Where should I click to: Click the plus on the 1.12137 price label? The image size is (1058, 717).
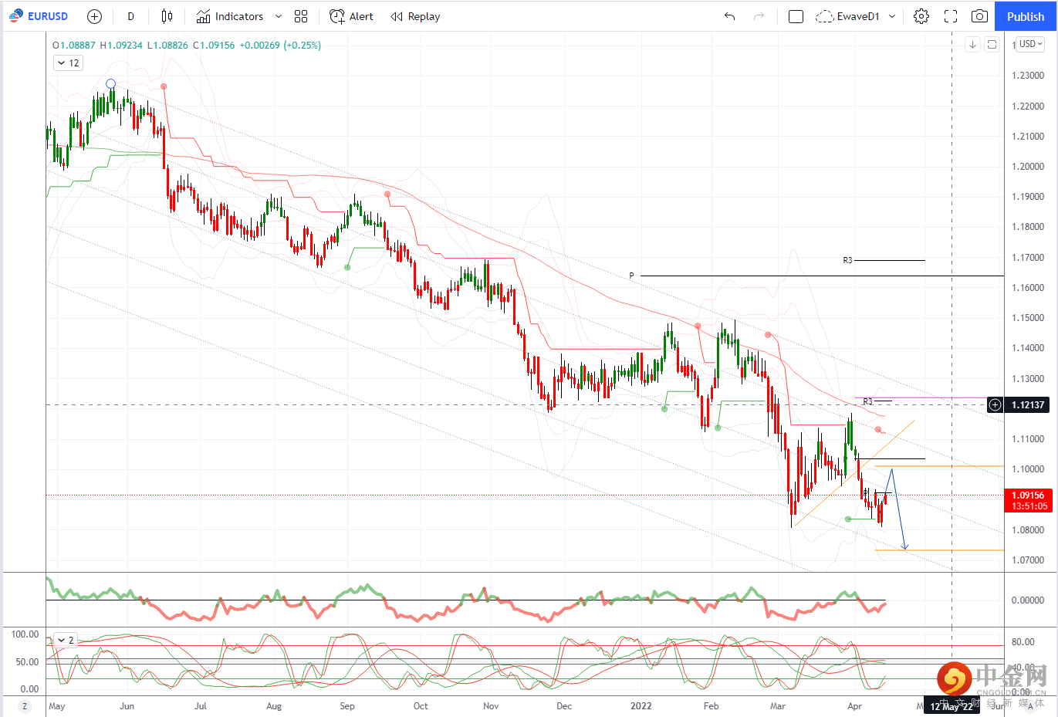[x=995, y=404]
